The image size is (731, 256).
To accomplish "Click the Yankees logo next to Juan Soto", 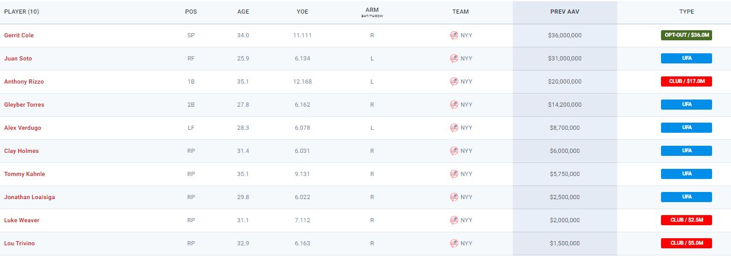I will point(454,59).
